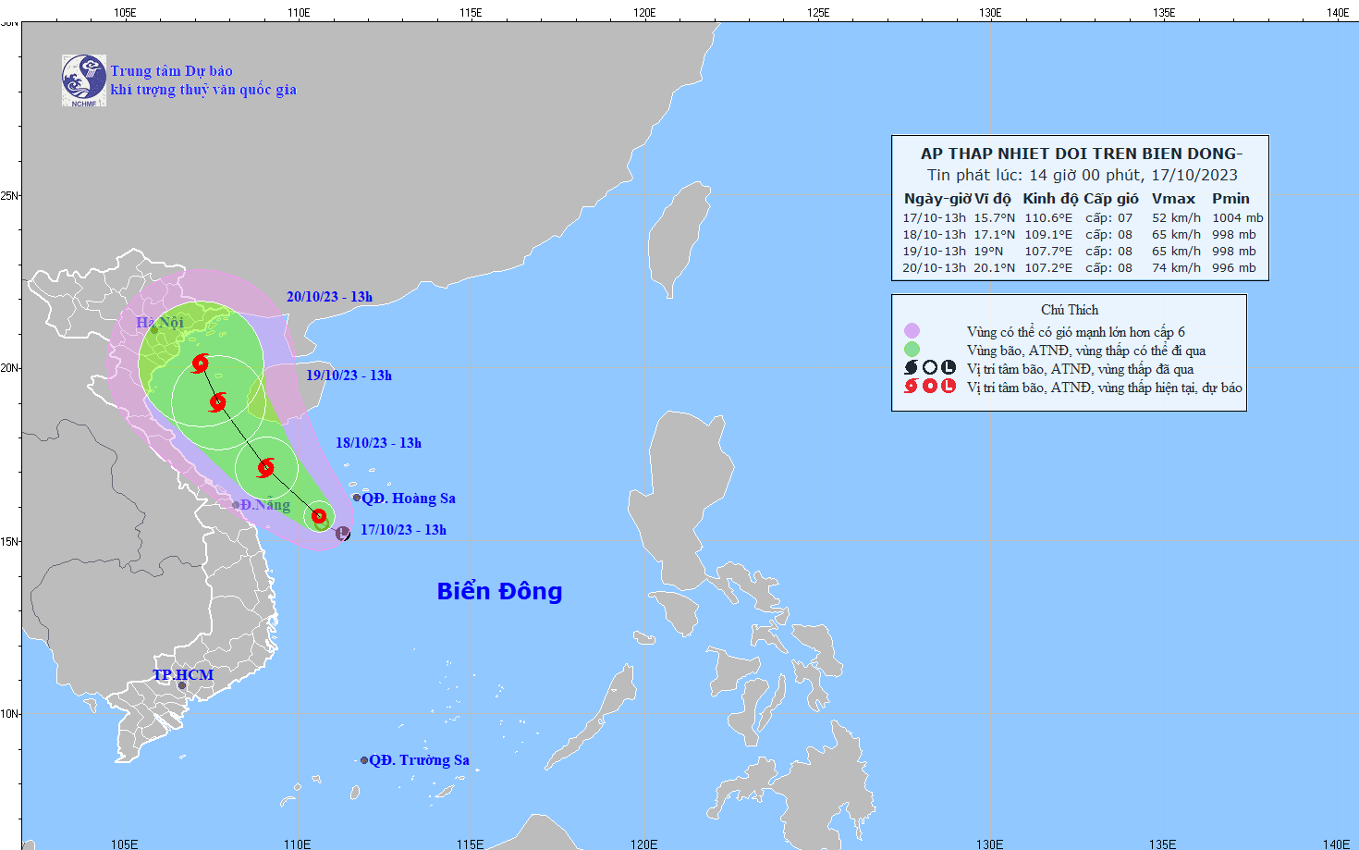Screen dimensions: 1359x850
Task: Click the NCHMF logo emblem
Action: point(84,80)
